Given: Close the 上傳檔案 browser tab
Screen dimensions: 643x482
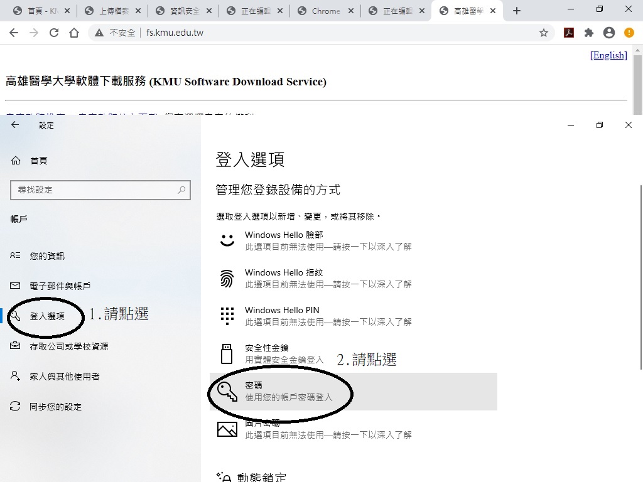Looking at the screenshot, I should [138, 11].
